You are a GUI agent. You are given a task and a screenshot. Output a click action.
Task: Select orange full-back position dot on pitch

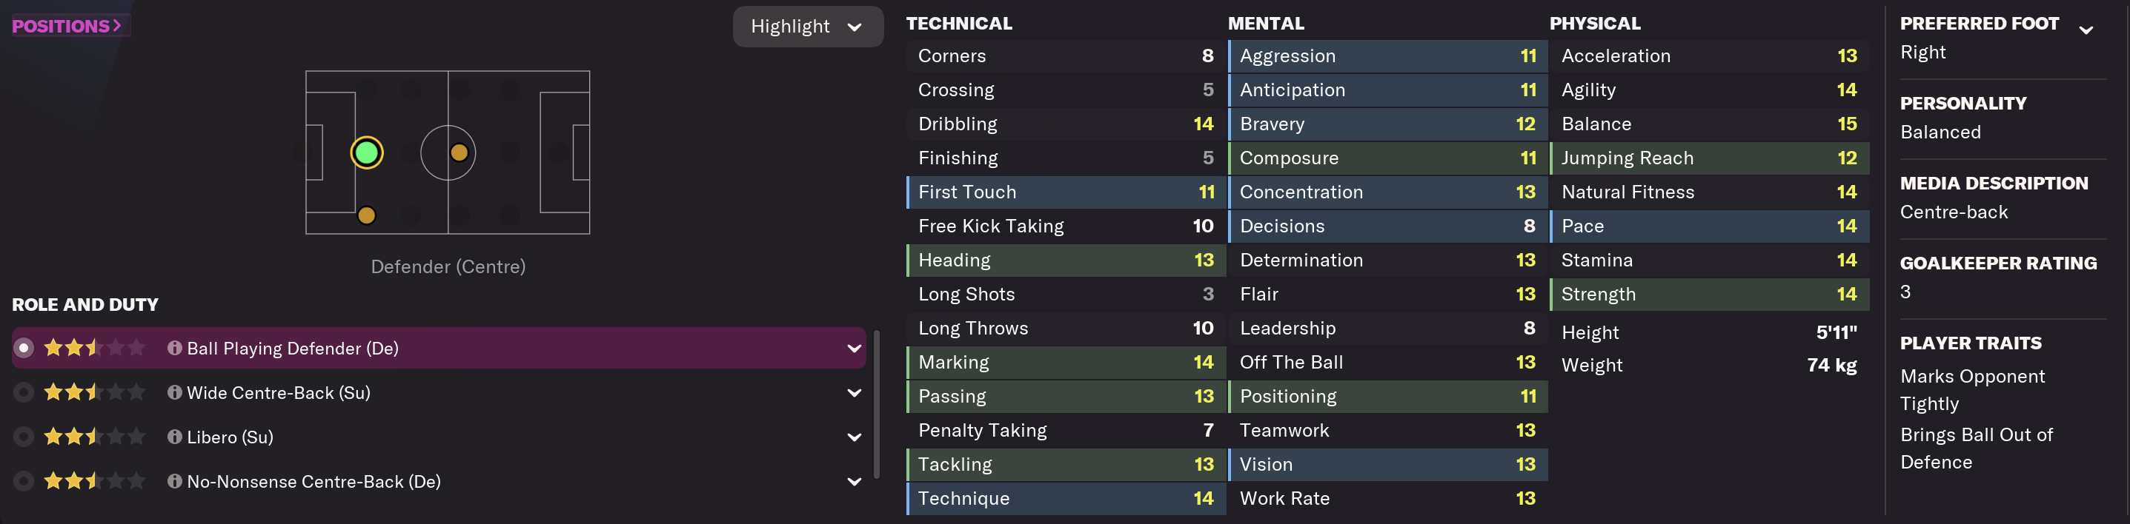(366, 215)
